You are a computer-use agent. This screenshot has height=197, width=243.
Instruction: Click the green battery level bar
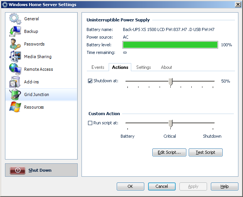click(x=170, y=45)
